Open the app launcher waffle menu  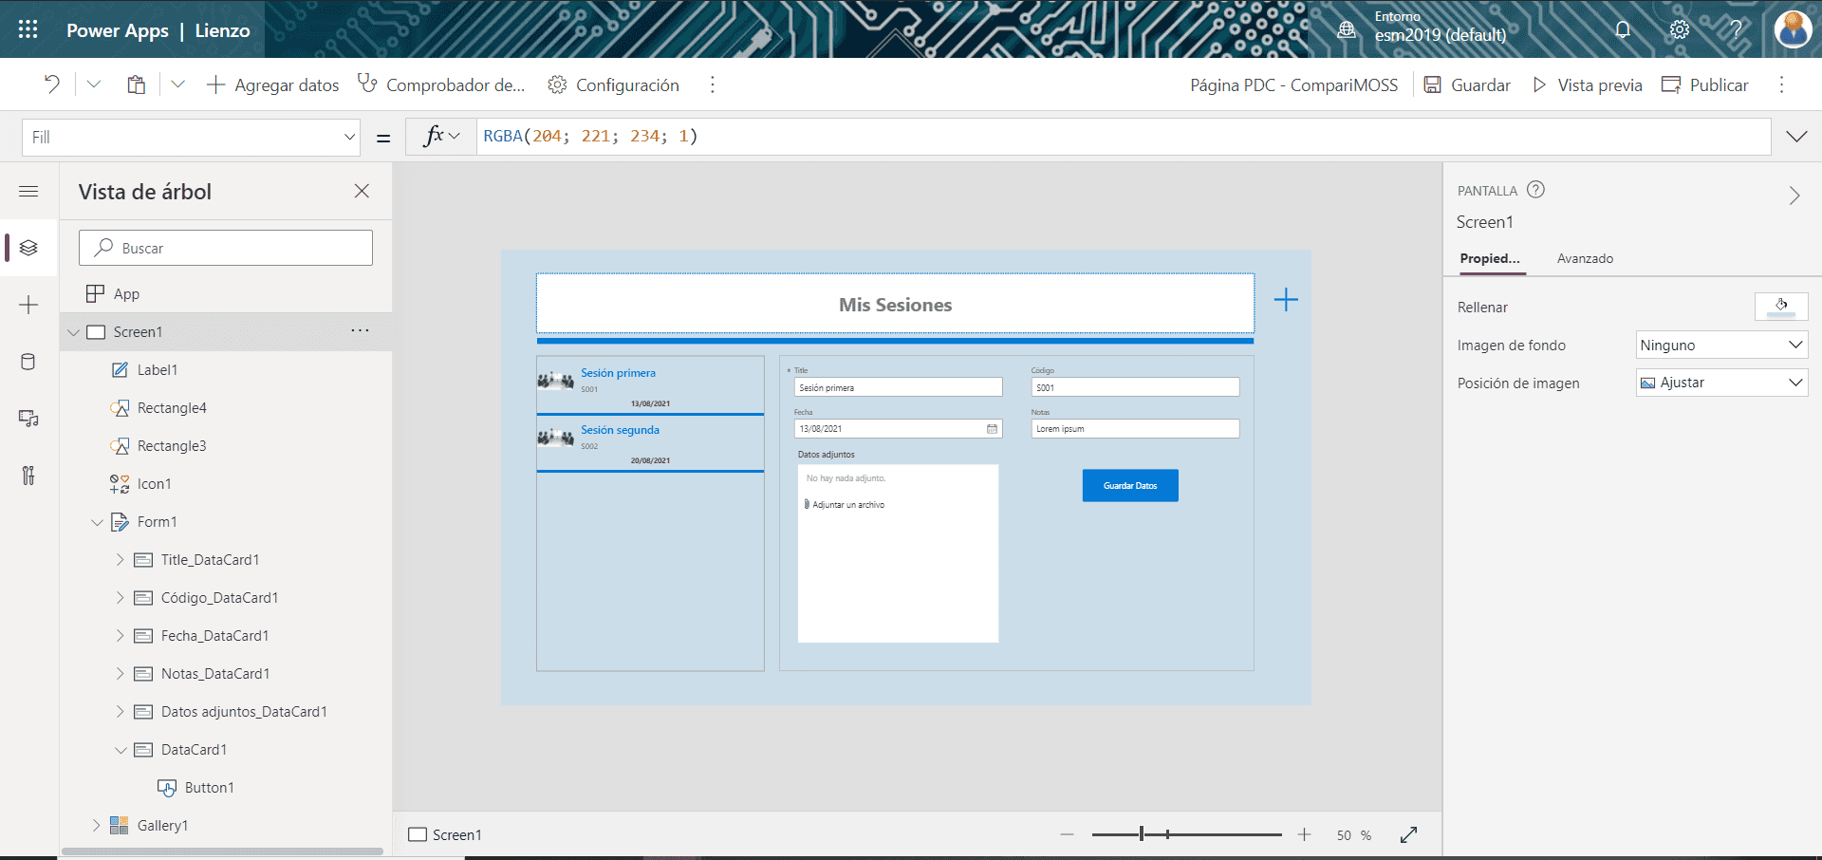(x=28, y=29)
